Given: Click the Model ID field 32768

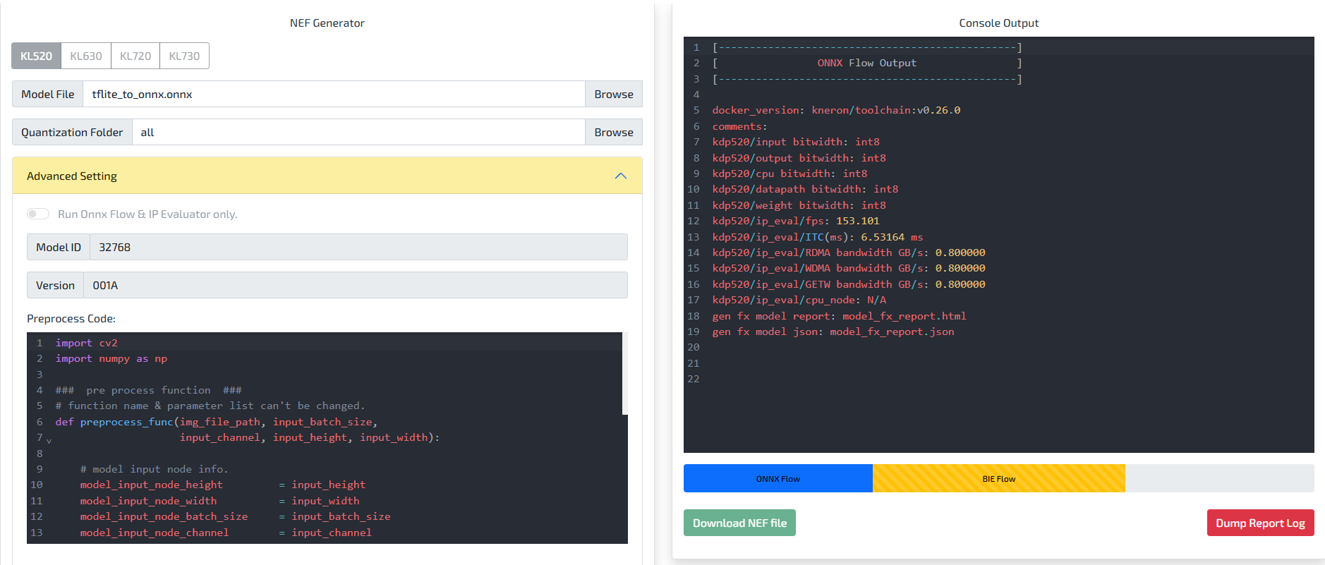Looking at the screenshot, I should (x=358, y=247).
